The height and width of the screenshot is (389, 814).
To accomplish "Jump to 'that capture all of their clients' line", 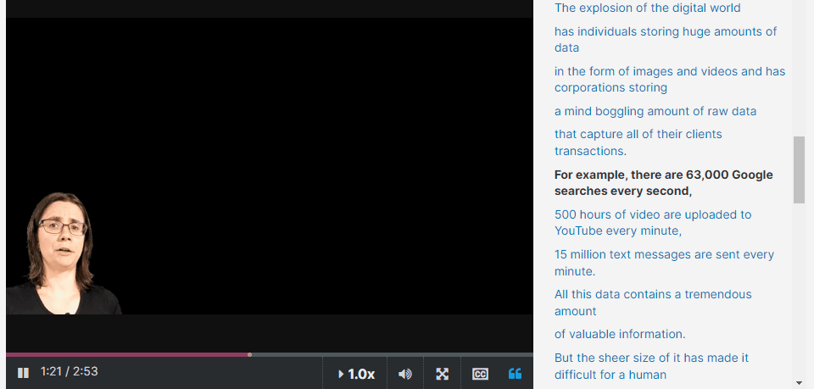I will pyautogui.click(x=638, y=142).
